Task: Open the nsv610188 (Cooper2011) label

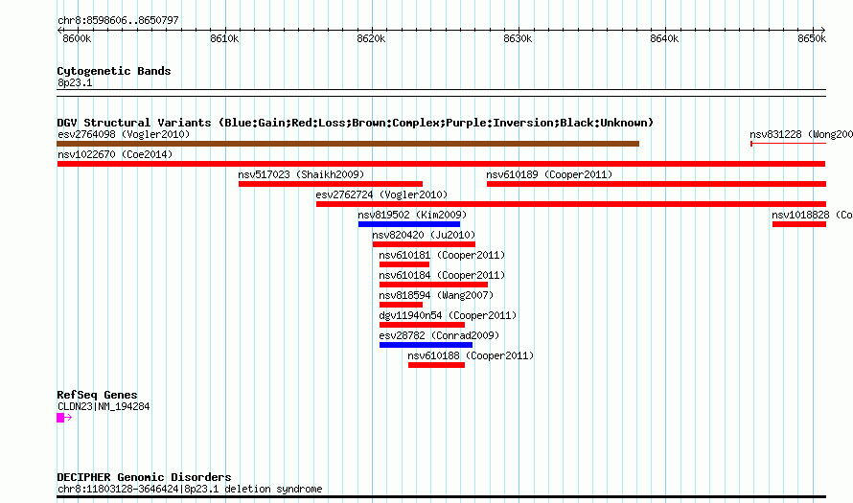Action: pos(471,355)
